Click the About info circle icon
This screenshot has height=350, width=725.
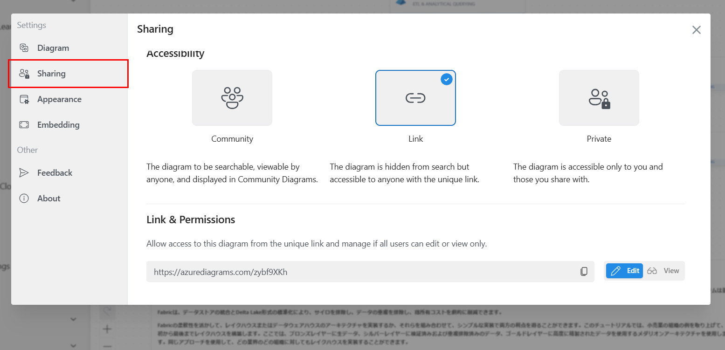(24, 199)
